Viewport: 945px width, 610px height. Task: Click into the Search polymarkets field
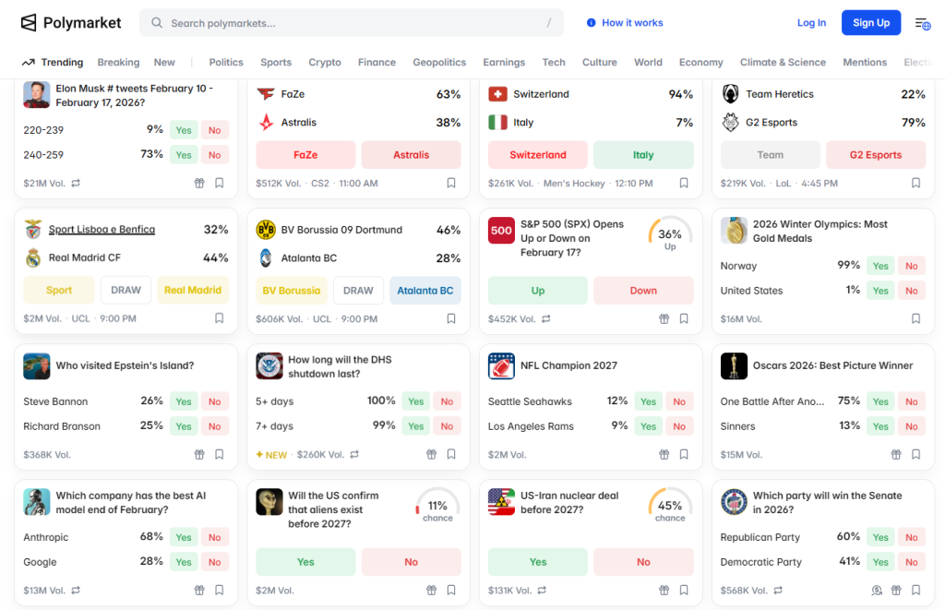[x=352, y=23]
